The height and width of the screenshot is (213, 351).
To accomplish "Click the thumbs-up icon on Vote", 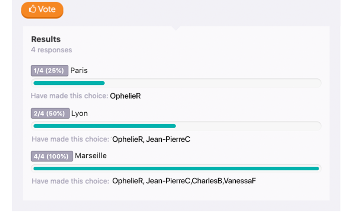I will pos(32,9).
